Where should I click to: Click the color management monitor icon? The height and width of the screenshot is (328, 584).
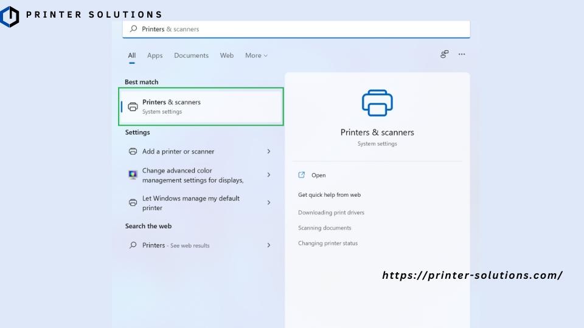[133, 174]
